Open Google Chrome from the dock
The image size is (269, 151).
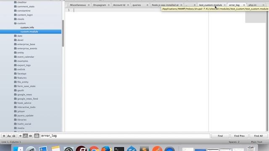(94, 148)
